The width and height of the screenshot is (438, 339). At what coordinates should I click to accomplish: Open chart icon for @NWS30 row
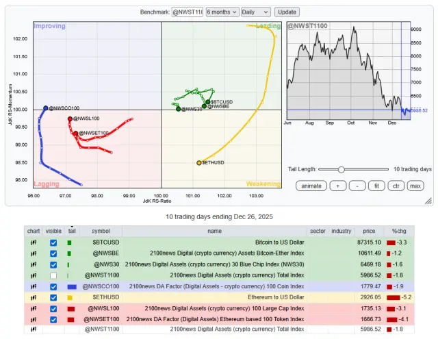tap(34, 264)
